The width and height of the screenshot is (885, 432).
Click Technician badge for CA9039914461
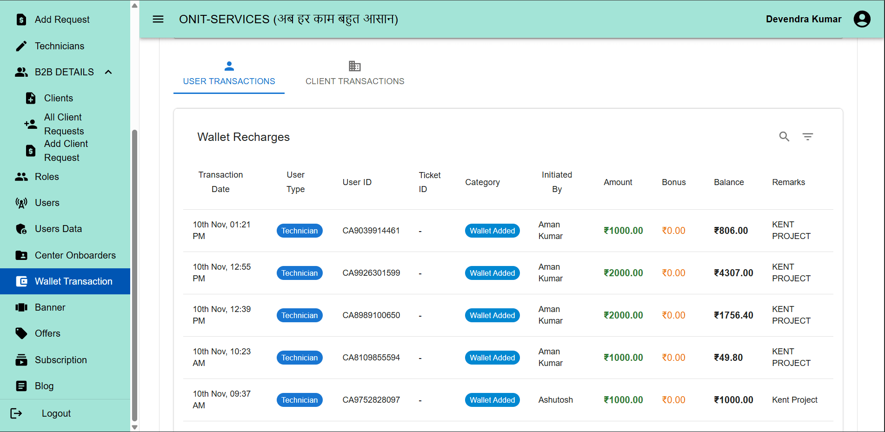[x=299, y=231]
